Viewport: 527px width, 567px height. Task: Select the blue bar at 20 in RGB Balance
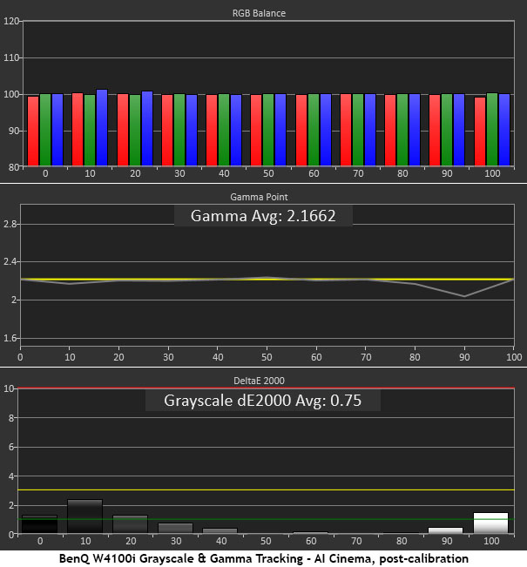(146, 128)
